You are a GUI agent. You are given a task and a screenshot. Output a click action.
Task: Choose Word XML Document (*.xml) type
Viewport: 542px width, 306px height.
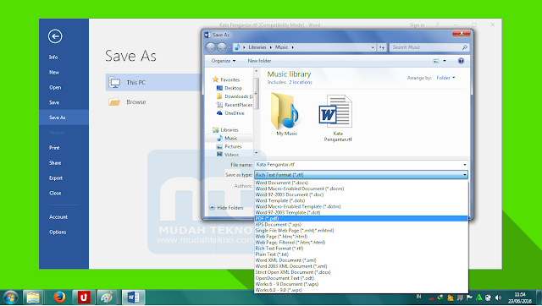pos(361,260)
